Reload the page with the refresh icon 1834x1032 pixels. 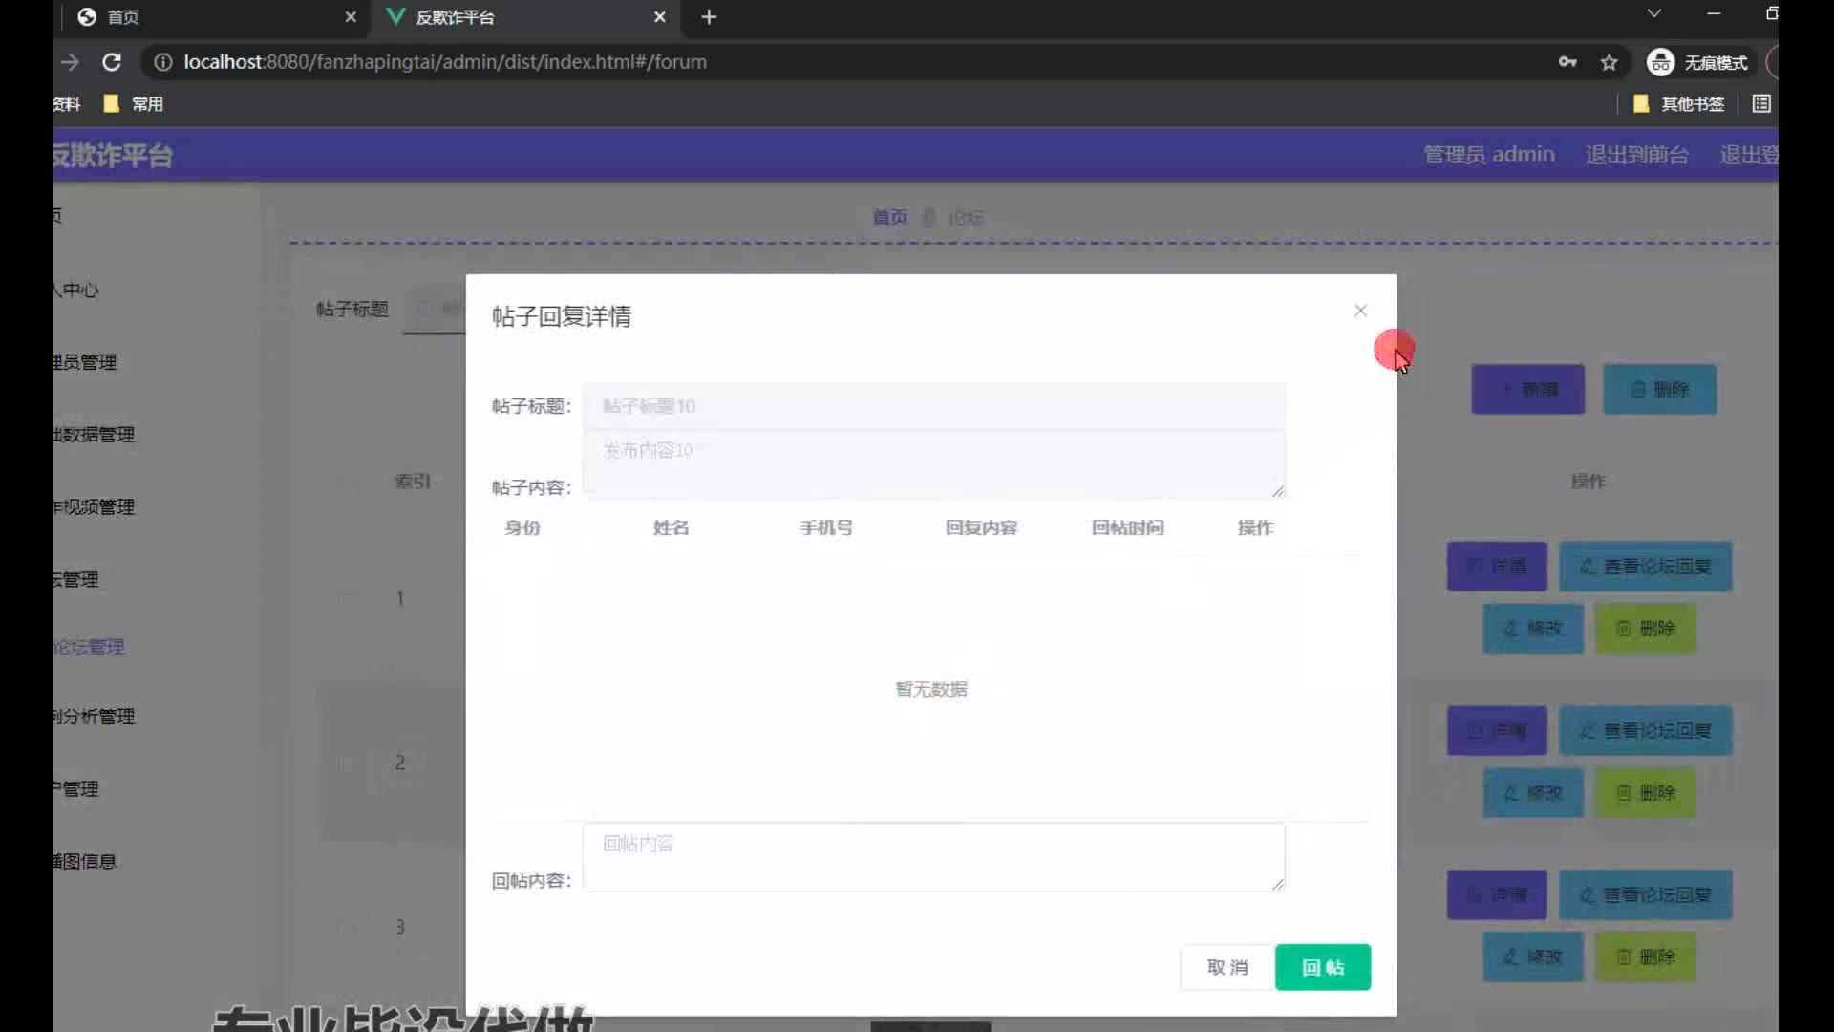point(112,62)
